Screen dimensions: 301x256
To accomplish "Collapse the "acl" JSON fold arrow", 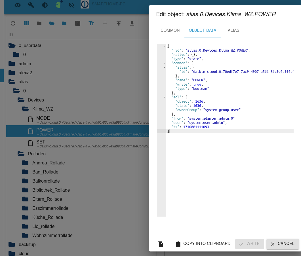I will click(164, 97).
